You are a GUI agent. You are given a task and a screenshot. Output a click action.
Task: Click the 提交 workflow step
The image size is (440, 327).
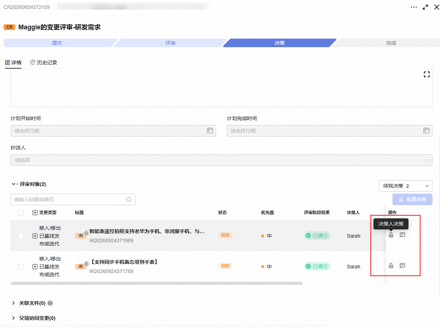(x=57, y=43)
